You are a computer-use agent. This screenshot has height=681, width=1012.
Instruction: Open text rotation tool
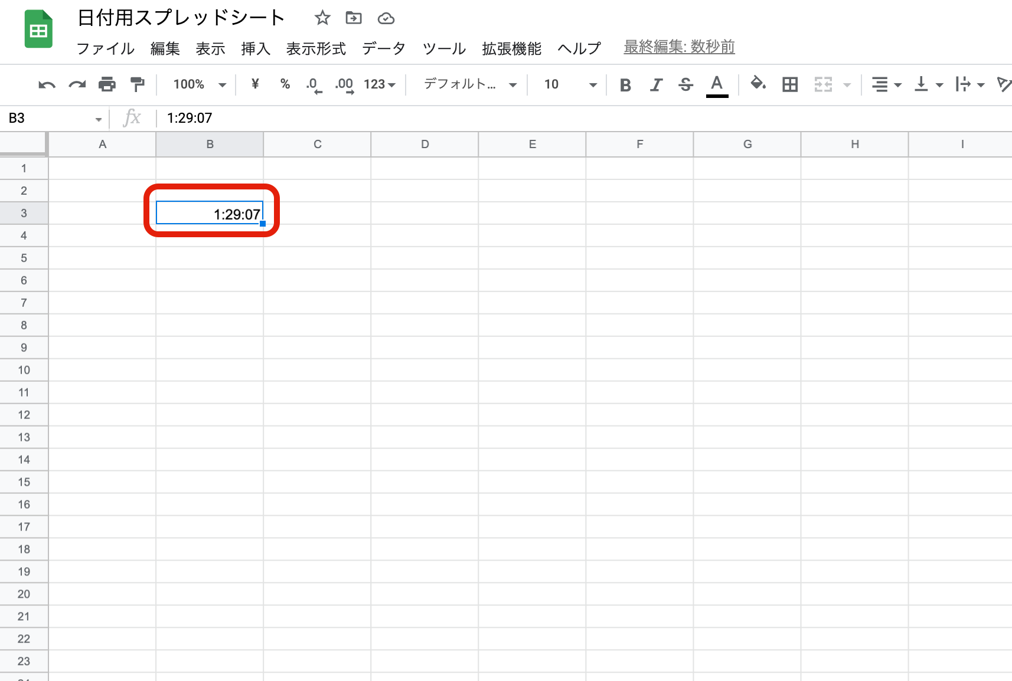pyautogui.click(x=1004, y=84)
